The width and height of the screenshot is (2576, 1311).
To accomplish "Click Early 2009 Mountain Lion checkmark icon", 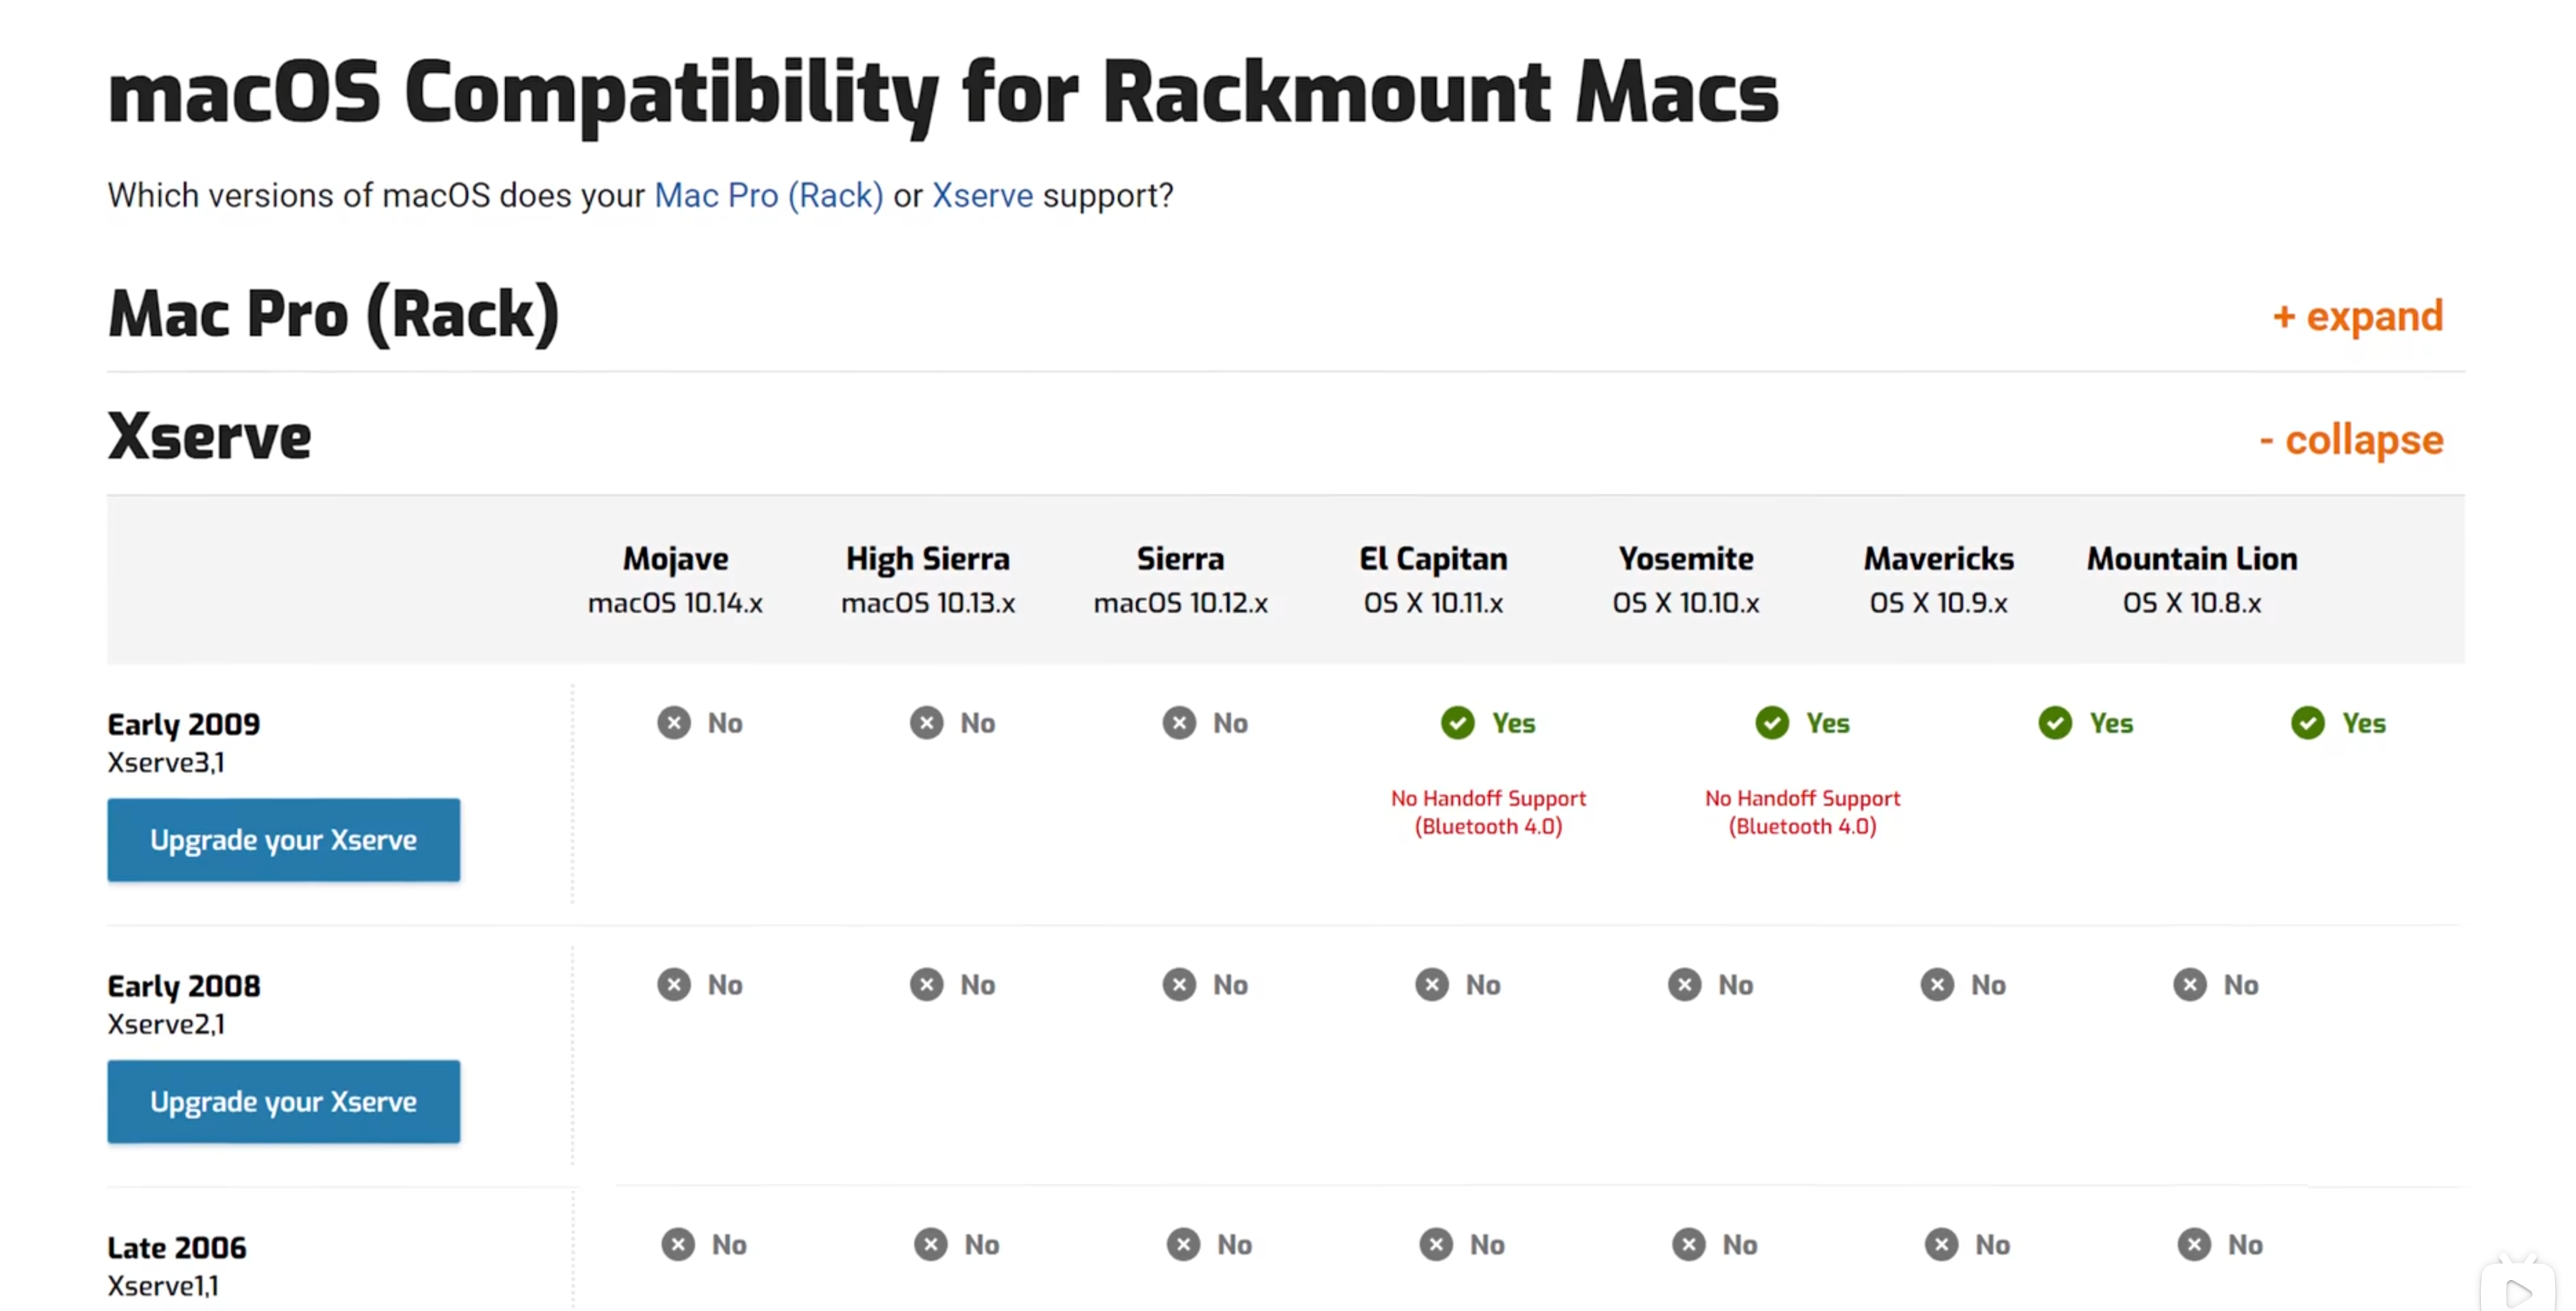I will [2308, 722].
